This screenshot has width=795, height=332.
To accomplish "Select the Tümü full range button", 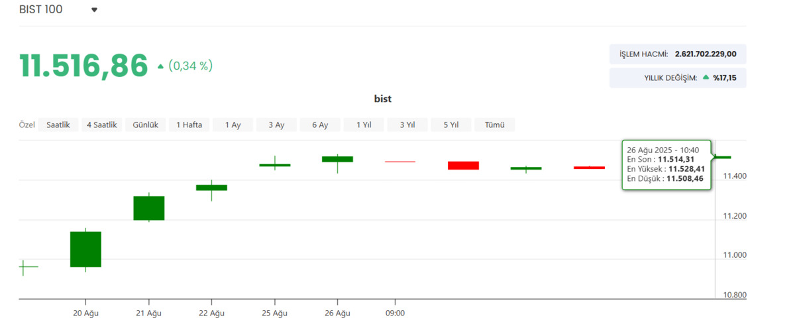I will (x=494, y=125).
